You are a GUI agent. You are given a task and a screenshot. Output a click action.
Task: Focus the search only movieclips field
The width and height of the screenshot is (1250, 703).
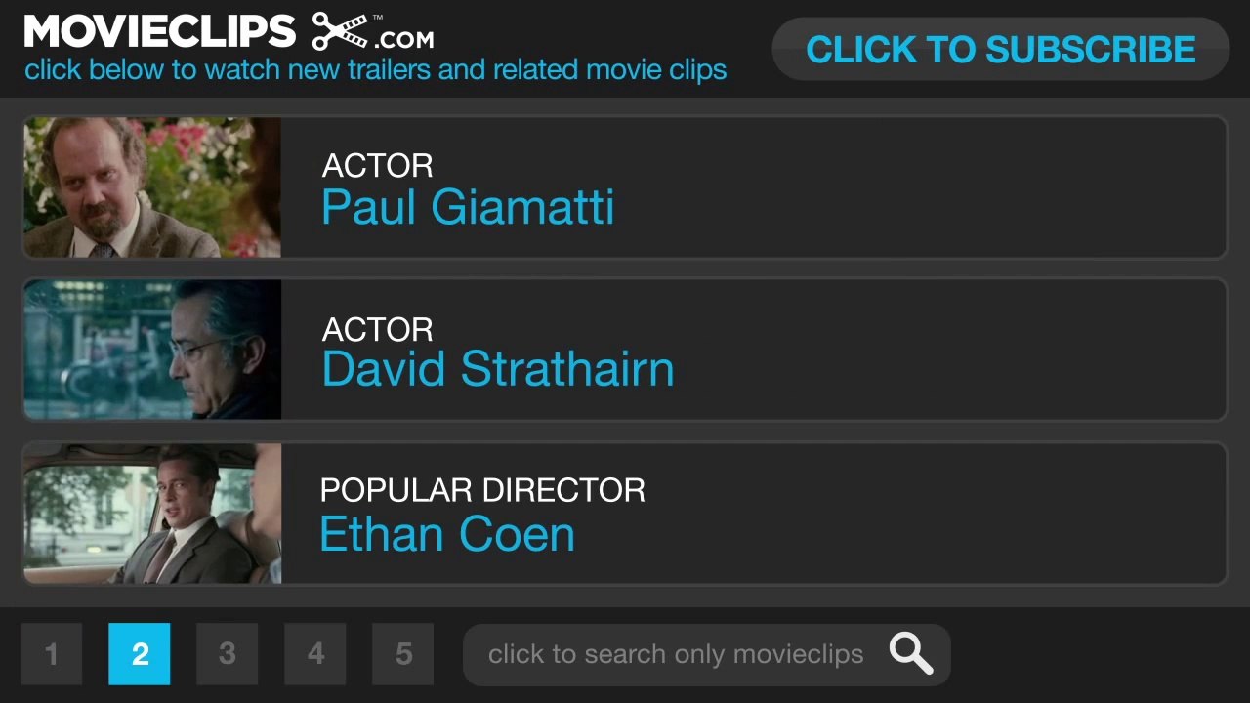coord(676,654)
